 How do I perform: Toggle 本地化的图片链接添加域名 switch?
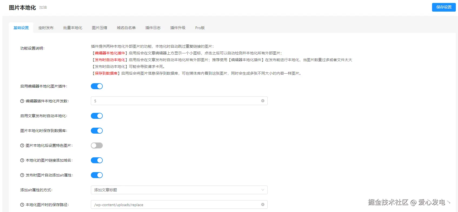point(97,160)
